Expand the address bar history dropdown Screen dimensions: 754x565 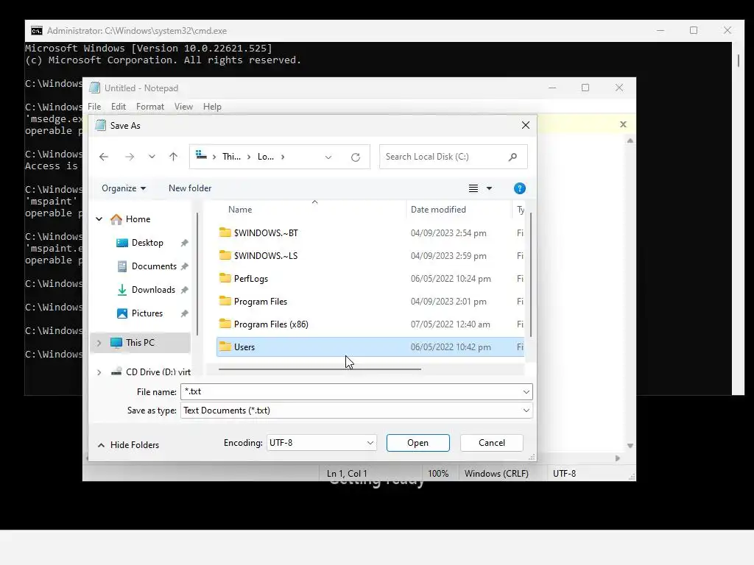click(328, 157)
